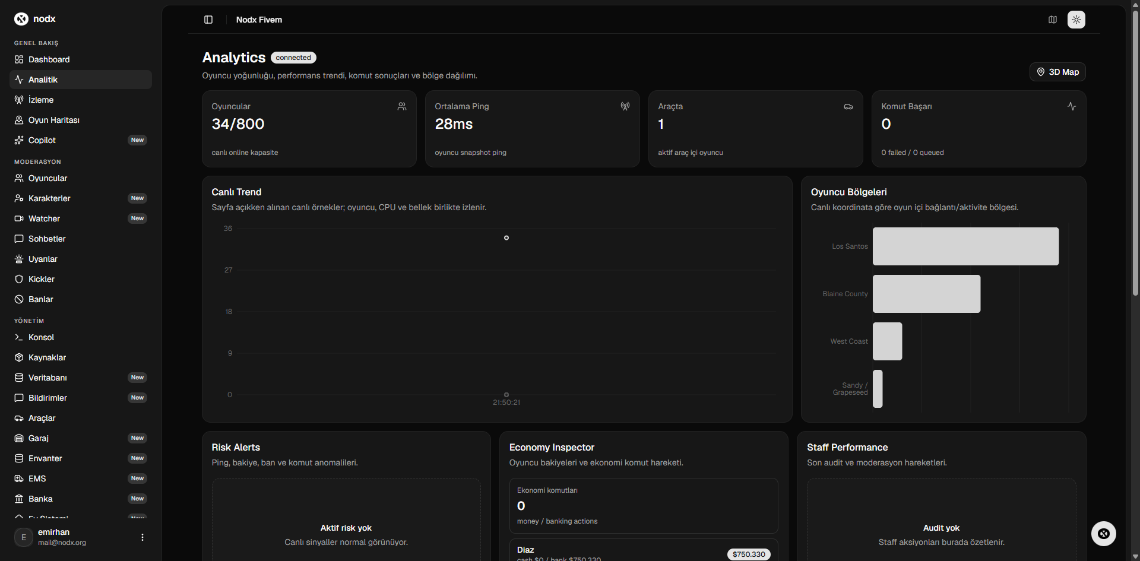Click the Karakterler icon
1140x561 pixels.
coord(19,198)
